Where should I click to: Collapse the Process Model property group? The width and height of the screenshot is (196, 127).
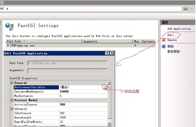pos(12,100)
